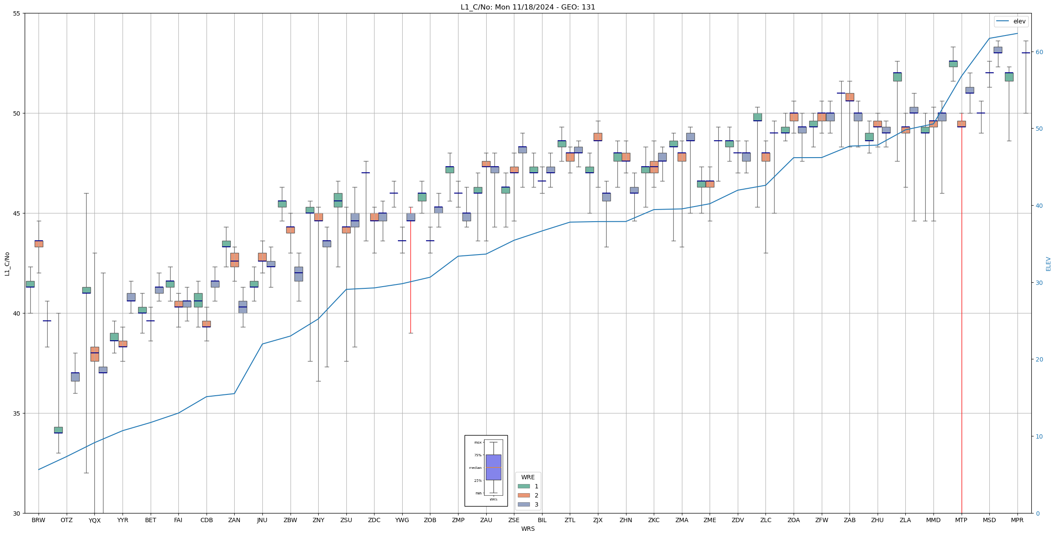Click the boxplot key inset diagram
The image size is (1056, 536).
[x=486, y=471]
